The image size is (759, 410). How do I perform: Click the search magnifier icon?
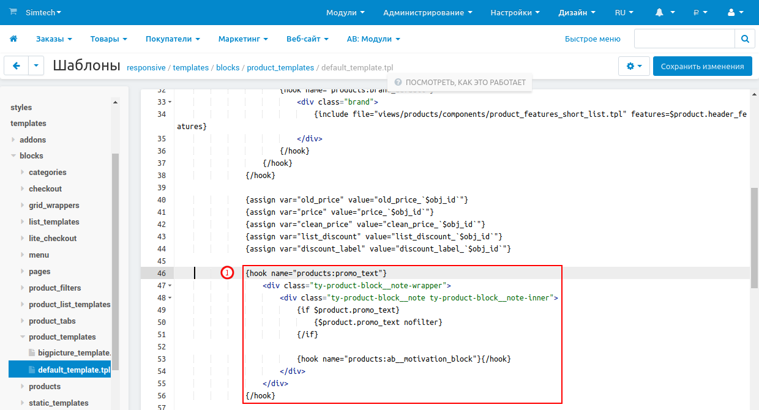(x=744, y=39)
